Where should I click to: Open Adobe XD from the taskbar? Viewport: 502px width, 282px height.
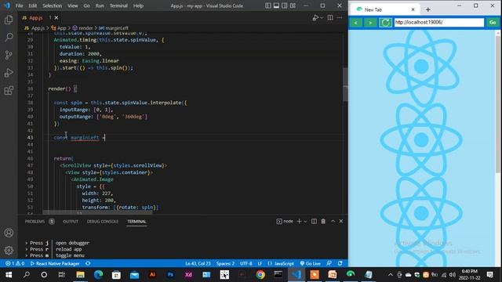point(188,275)
